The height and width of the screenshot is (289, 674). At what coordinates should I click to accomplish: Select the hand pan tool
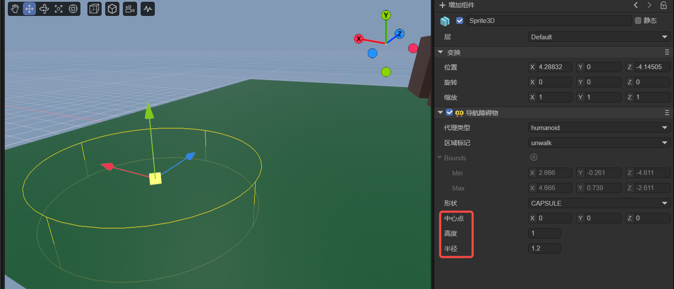pos(15,9)
